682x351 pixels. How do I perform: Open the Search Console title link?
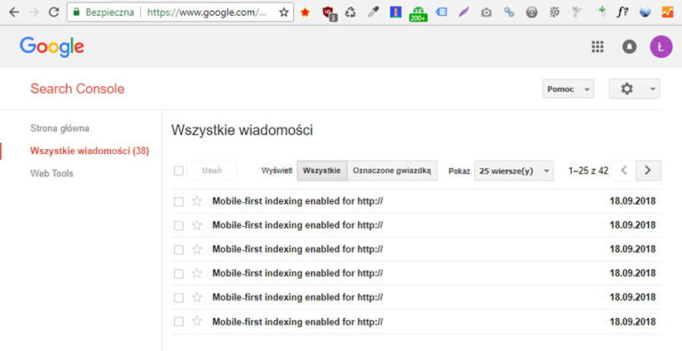click(x=77, y=89)
